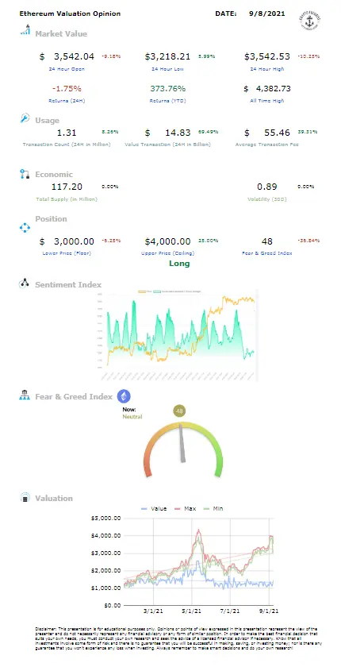Screen dimensions: 341x667
Task: Click the blue Value legend swatch
Action: click(144, 508)
